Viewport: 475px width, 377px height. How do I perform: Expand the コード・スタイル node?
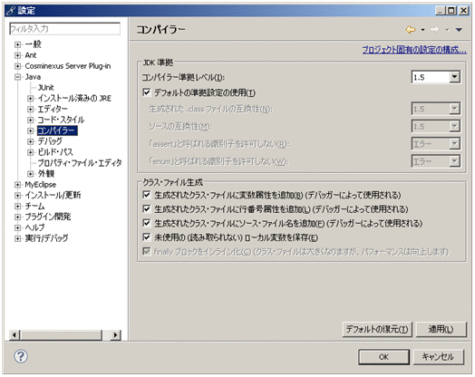tap(30, 120)
